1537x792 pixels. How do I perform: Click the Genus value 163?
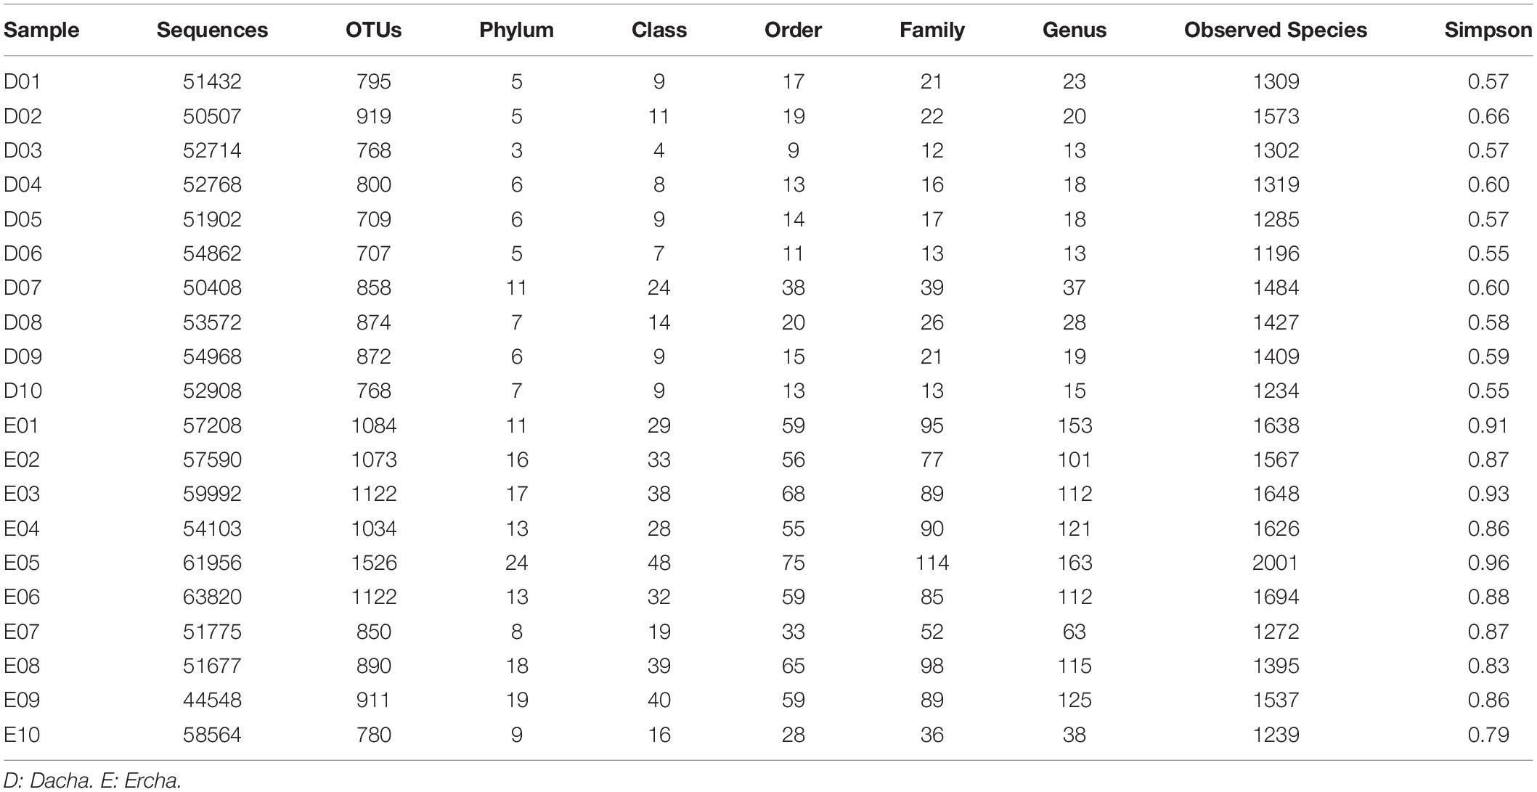pos(1075,563)
